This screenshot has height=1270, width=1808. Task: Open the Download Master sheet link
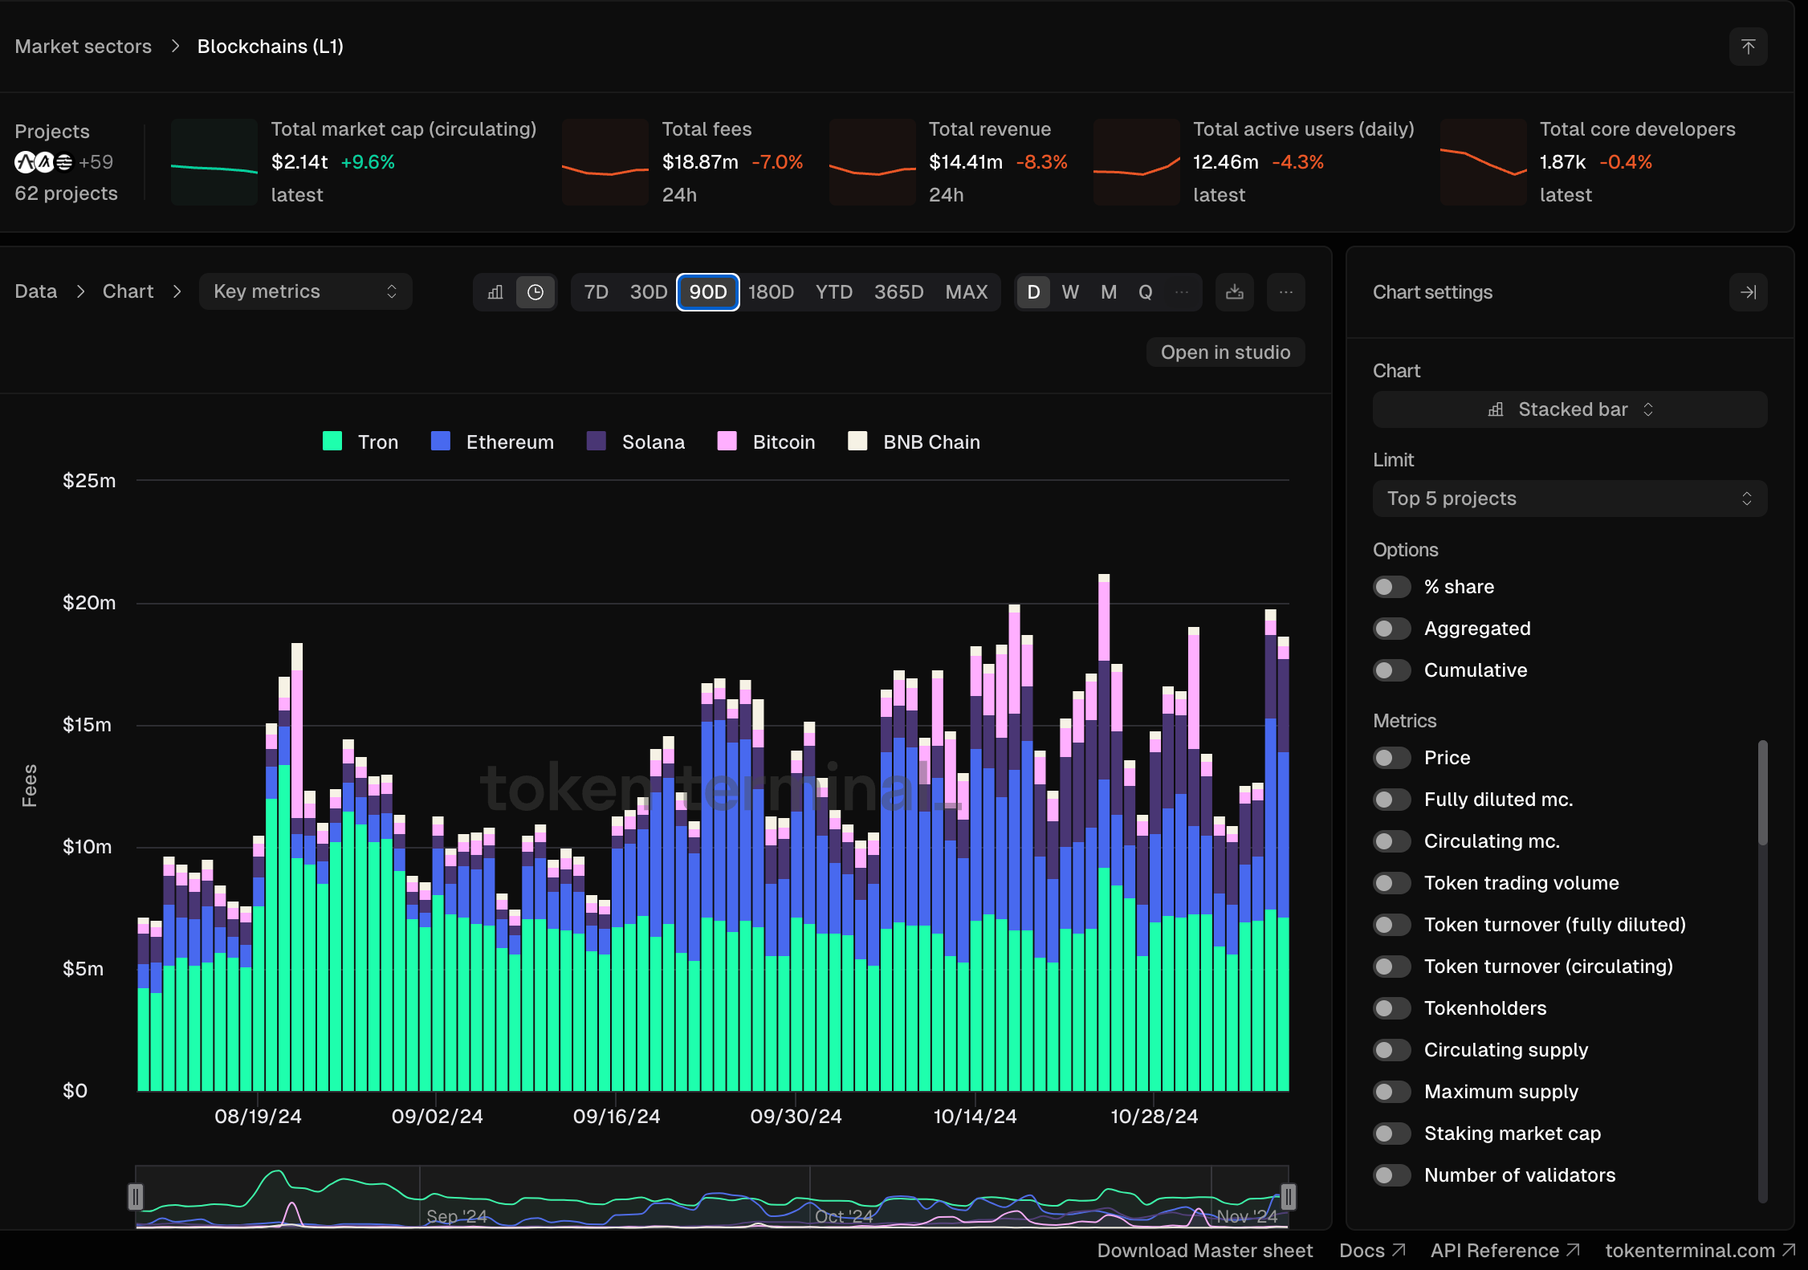click(x=1204, y=1251)
